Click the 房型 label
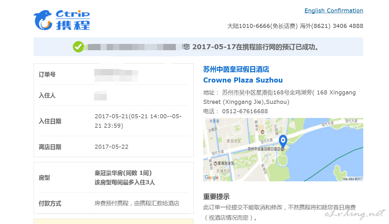 click(44, 178)
